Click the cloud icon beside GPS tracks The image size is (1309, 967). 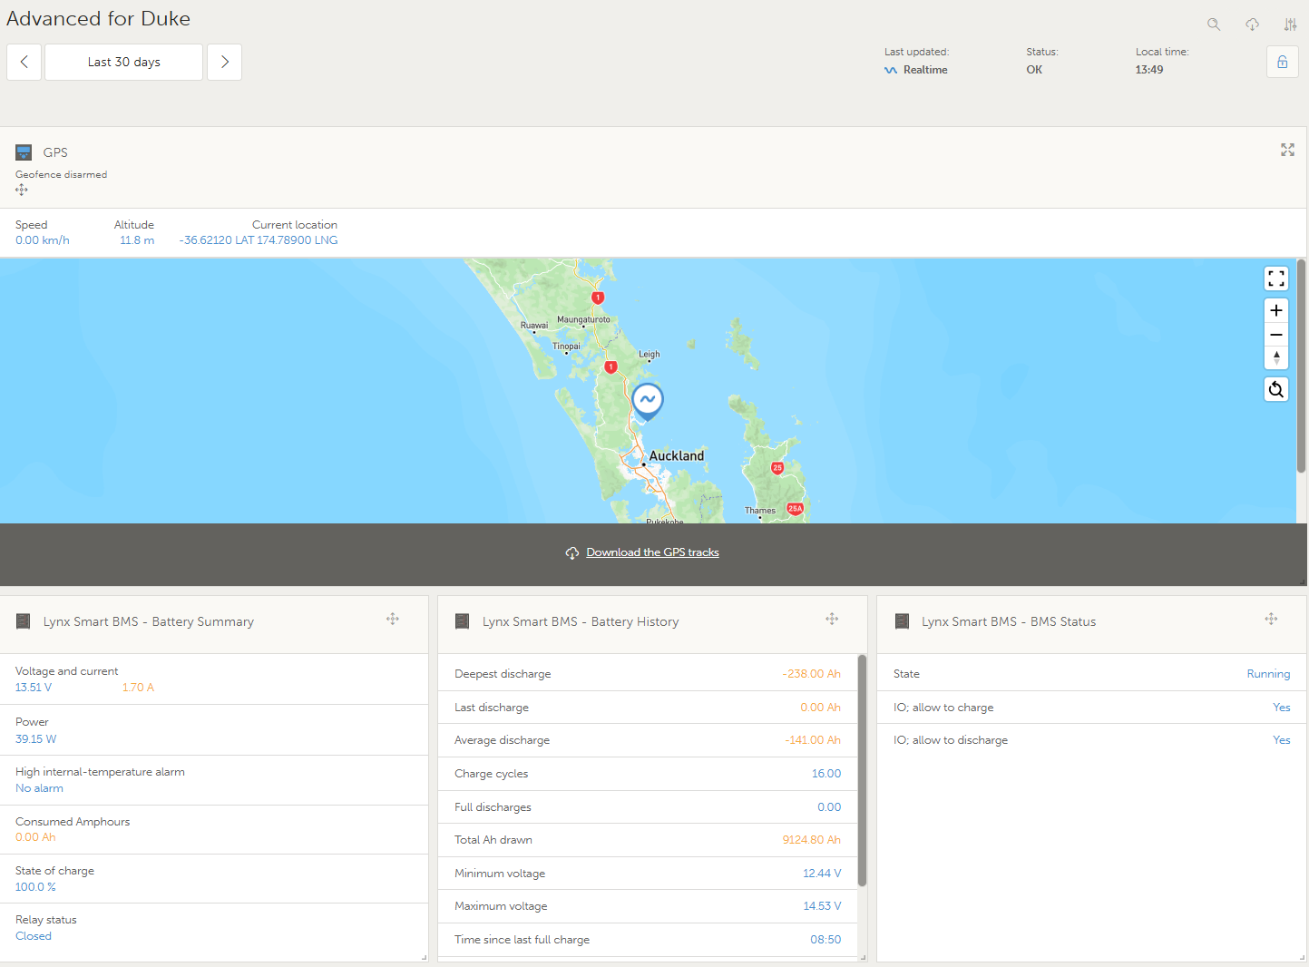(x=572, y=553)
